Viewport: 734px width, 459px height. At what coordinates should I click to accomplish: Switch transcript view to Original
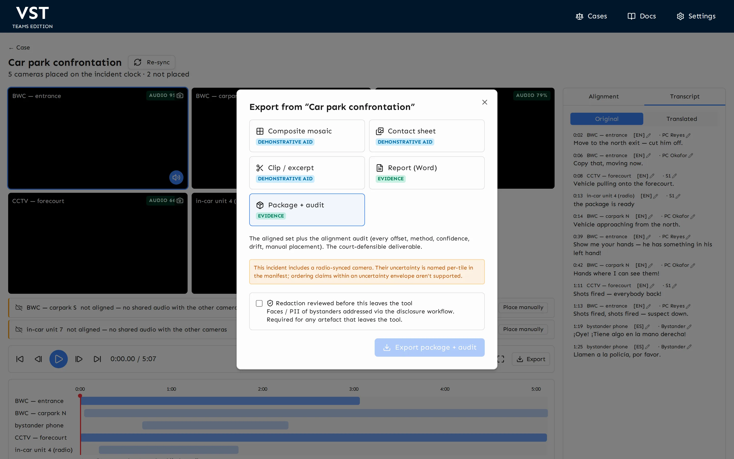click(607, 119)
